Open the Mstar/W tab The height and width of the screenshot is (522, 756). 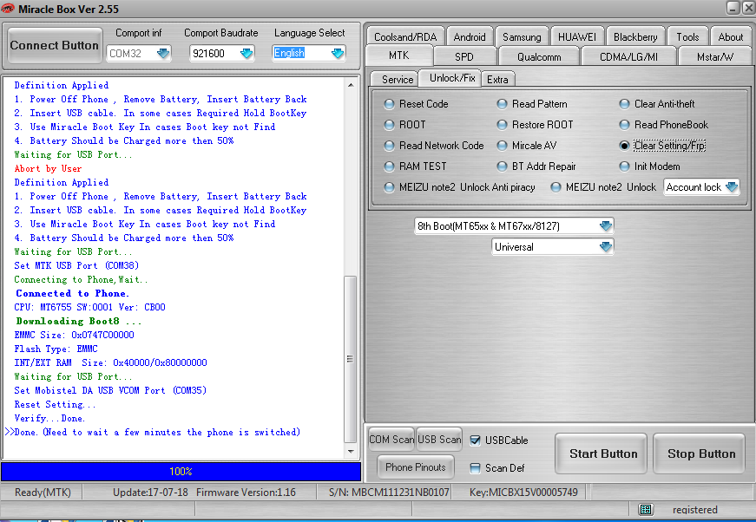pos(715,57)
